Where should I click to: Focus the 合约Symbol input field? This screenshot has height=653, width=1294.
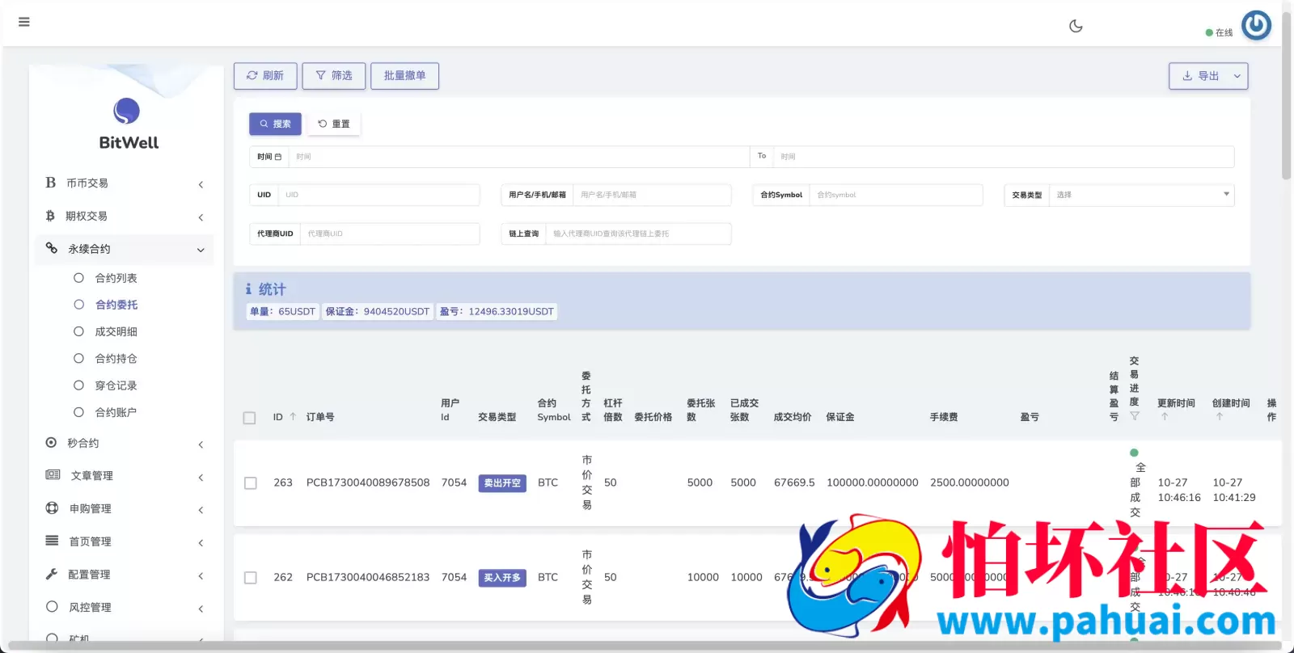(896, 195)
